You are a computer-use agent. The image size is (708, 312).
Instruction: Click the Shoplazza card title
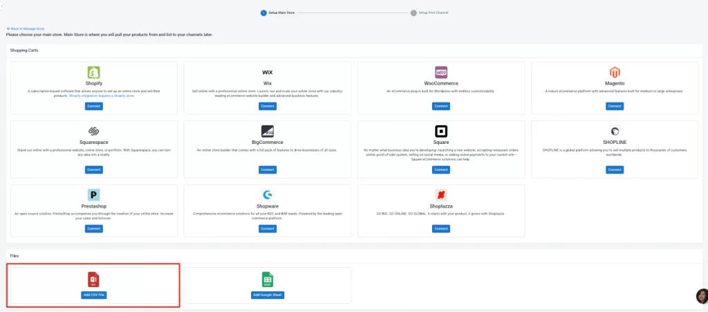(441, 206)
